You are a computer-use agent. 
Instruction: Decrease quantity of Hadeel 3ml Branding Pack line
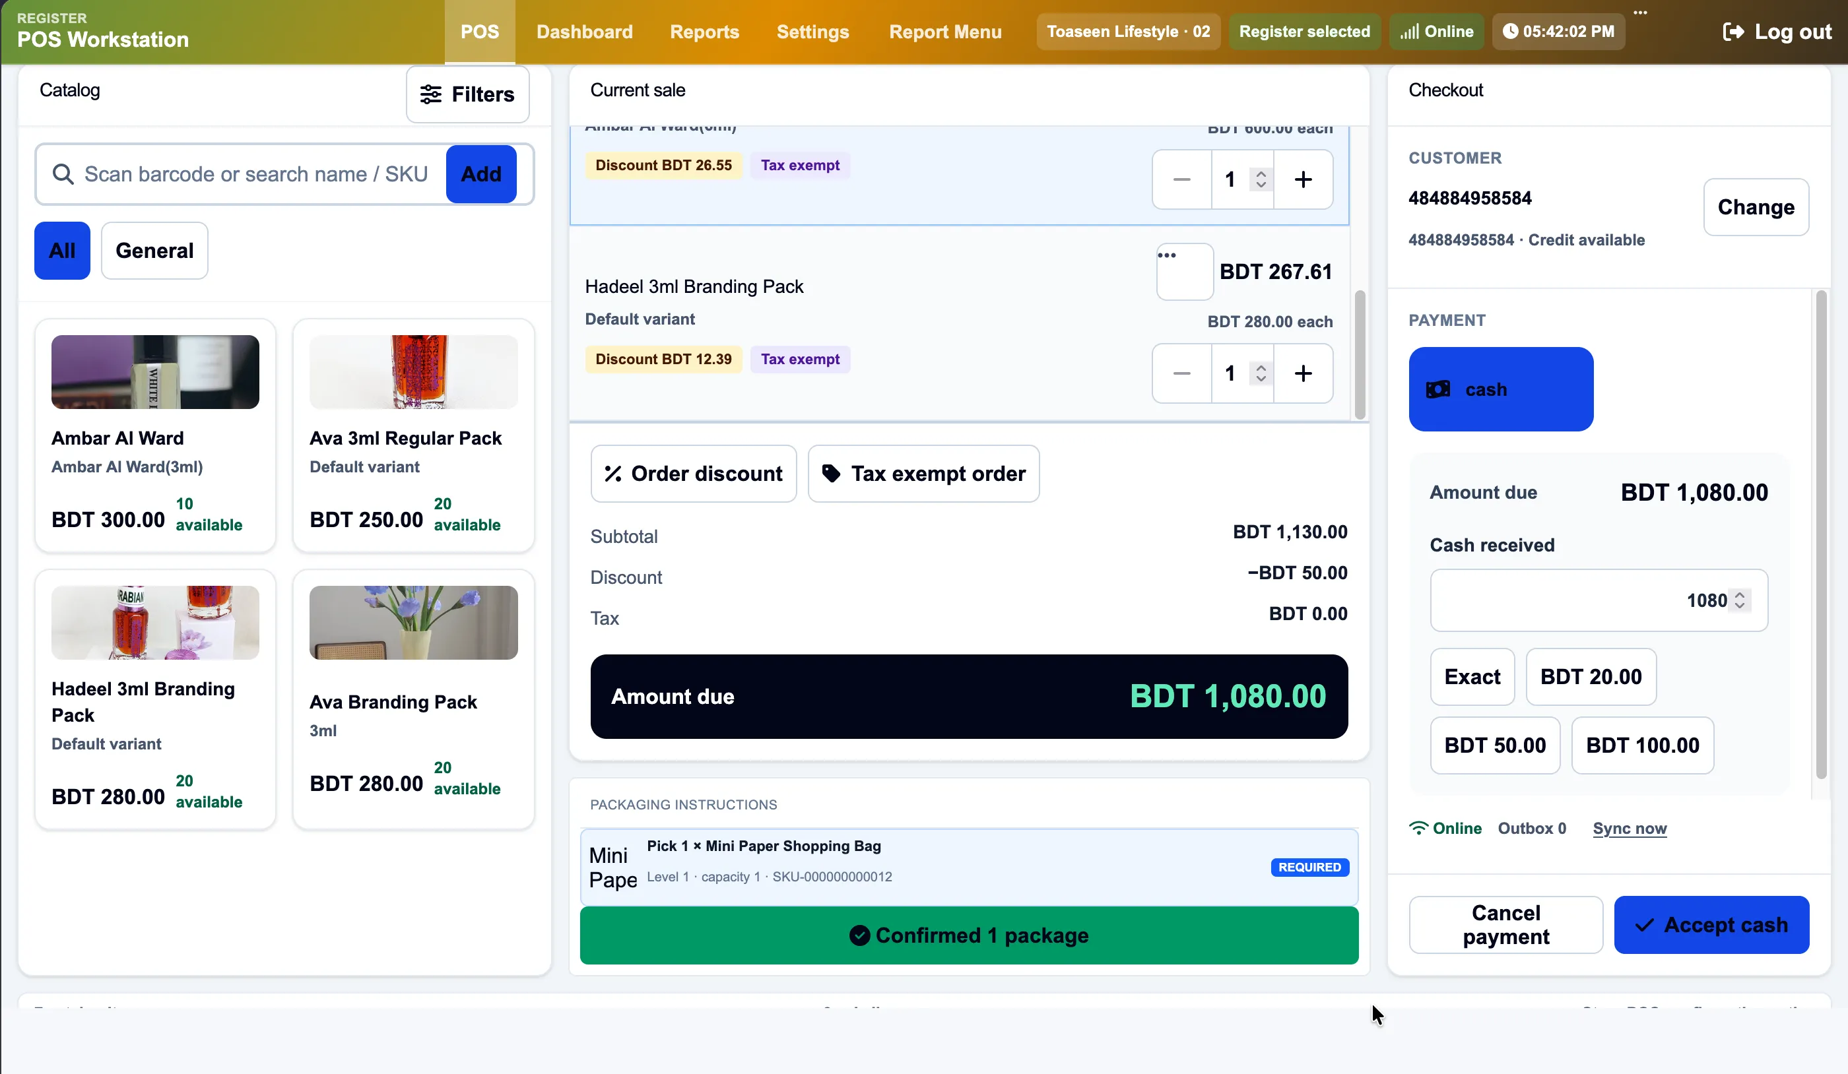1181,373
